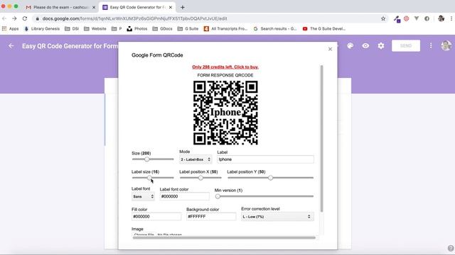The height and width of the screenshot is (255, 455).
Task: Close the Google Form QRCode dialog
Action: (x=330, y=49)
